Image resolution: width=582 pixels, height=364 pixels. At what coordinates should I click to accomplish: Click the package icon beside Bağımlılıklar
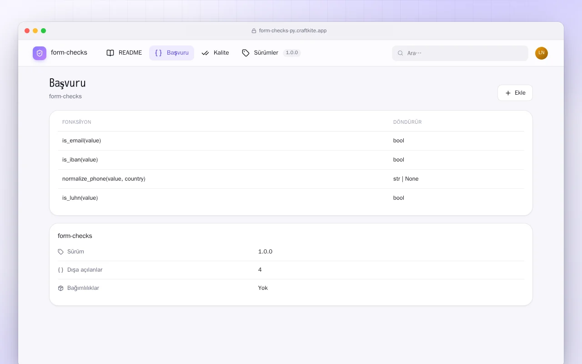pos(61,288)
